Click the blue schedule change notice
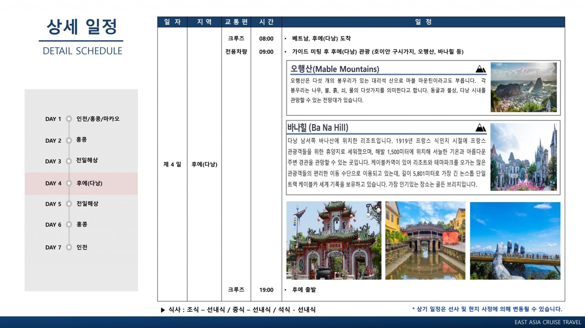The height and width of the screenshot is (328, 585). click(487, 309)
